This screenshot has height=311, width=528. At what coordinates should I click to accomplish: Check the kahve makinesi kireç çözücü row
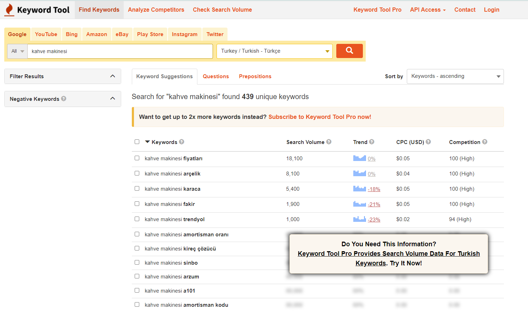(x=137, y=248)
